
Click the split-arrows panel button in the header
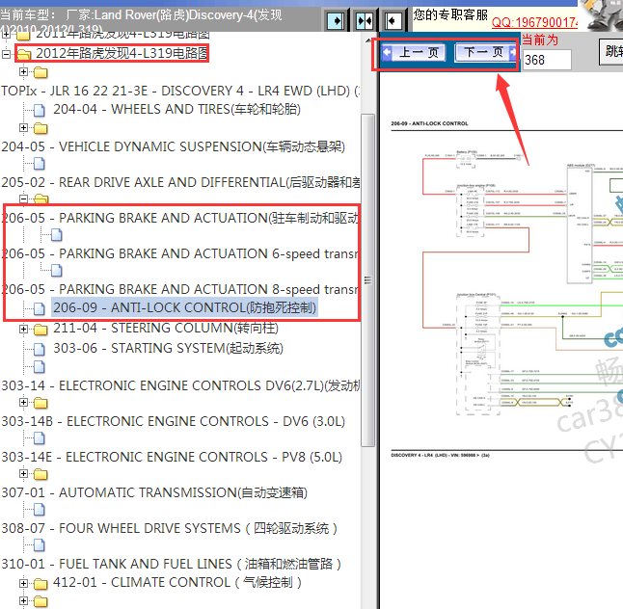[365, 20]
